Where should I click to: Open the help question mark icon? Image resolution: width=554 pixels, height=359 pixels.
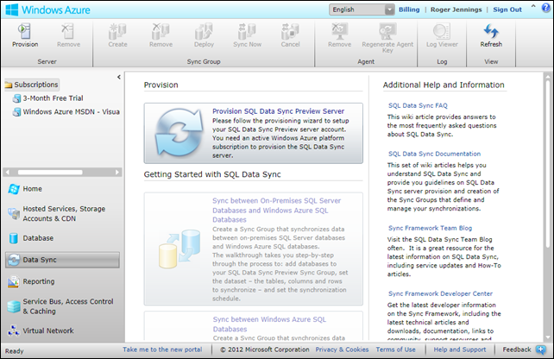point(546,8)
